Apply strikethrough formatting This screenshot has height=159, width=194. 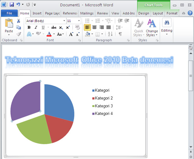[x=54, y=28]
